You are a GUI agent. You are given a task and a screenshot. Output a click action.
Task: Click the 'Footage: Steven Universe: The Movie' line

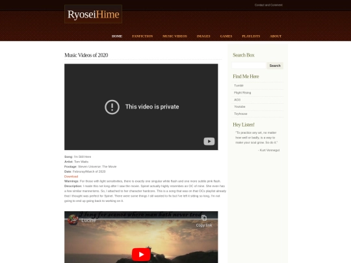tap(90, 167)
